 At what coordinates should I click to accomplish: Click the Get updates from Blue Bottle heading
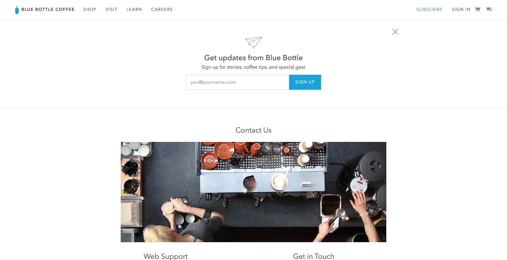click(x=253, y=58)
